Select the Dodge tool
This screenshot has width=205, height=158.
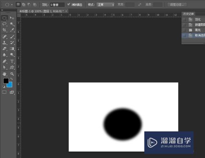coord(12,55)
